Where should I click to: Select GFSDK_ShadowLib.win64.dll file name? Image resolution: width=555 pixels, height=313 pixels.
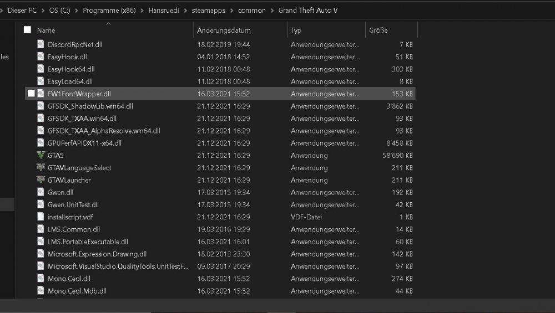(90, 106)
